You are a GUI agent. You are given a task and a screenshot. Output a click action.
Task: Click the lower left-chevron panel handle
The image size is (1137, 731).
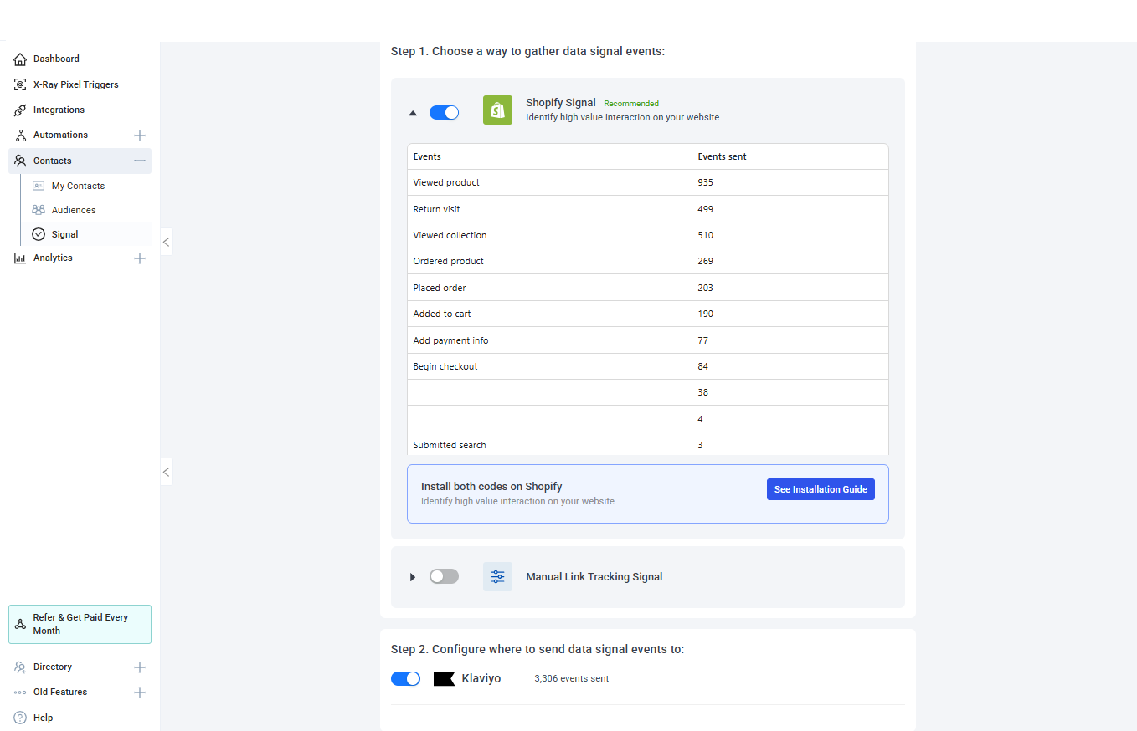[x=166, y=472]
